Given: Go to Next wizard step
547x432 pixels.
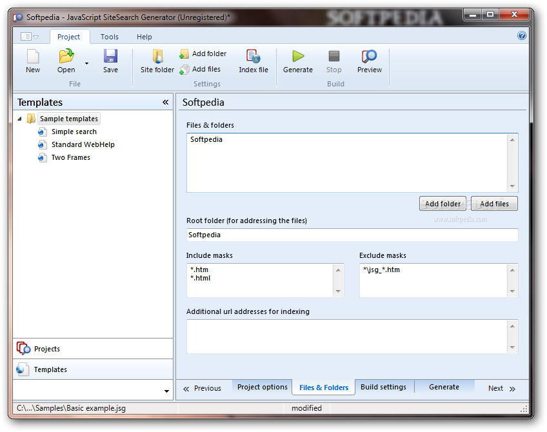Looking at the screenshot, I should click(502, 388).
